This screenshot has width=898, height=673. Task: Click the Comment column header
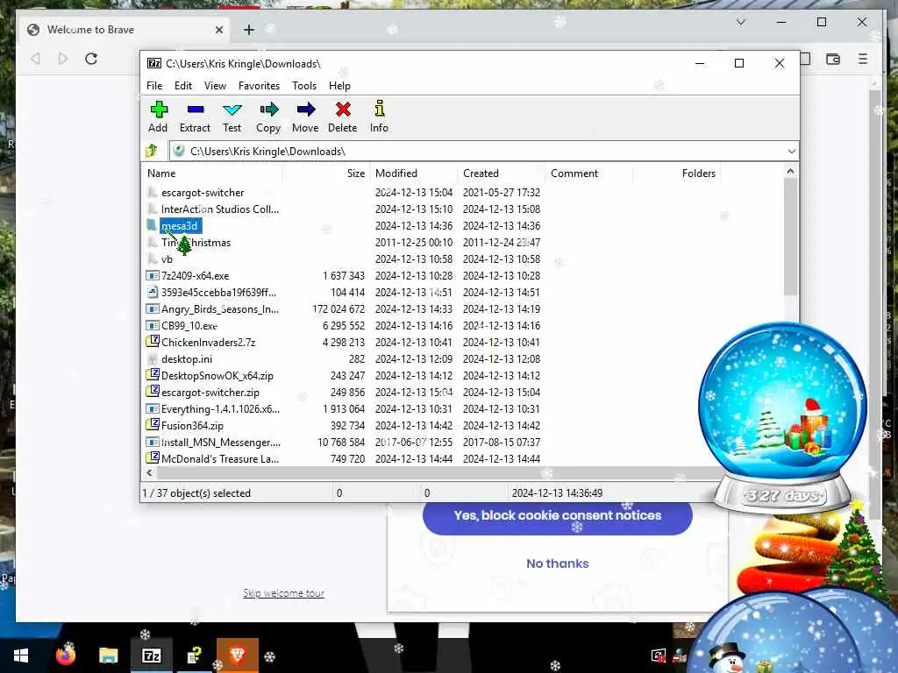(x=588, y=174)
